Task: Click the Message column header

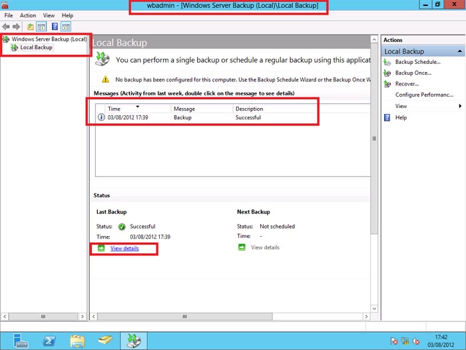Action: (202, 109)
